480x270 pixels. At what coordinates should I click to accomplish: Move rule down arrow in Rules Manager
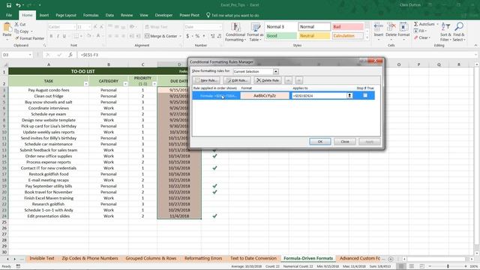click(x=299, y=80)
